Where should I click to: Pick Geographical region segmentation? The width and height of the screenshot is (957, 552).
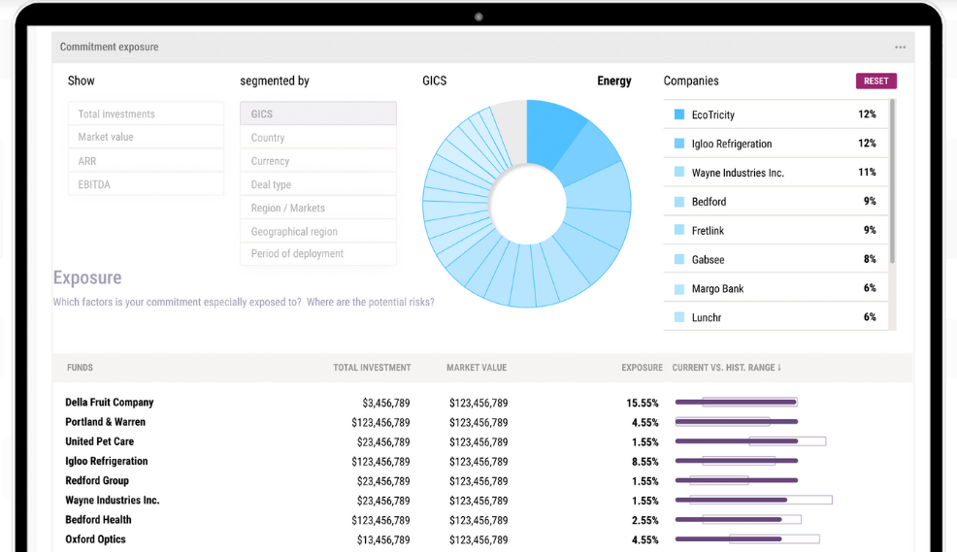click(x=317, y=232)
